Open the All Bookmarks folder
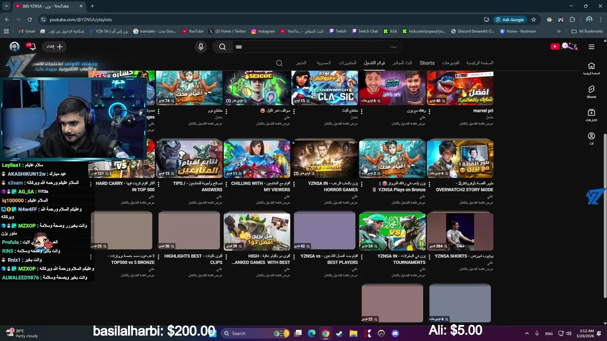 (587, 31)
